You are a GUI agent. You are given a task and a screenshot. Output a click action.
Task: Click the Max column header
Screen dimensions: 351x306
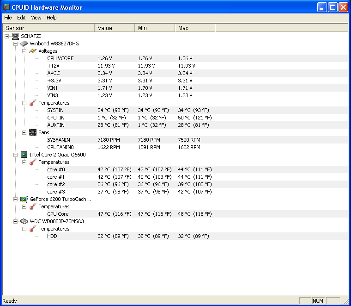pos(195,28)
